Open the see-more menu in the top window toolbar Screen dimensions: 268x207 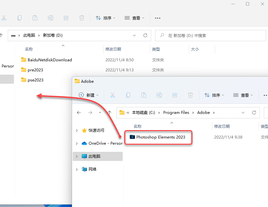(x=158, y=18)
